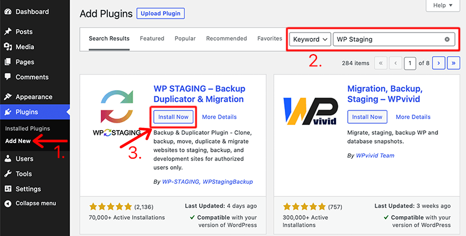Click the WPvivid five-star rating
This screenshot has width=466, height=236.
click(304, 207)
